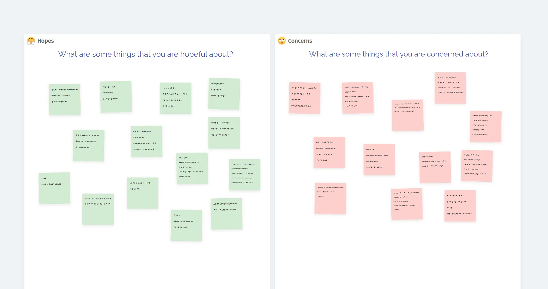Select the "Hopes" section title
Screen dimensions: 548x289
click(46, 41)
